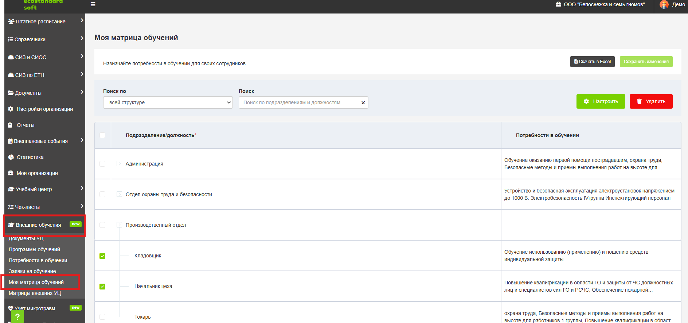Click the new badge next to Внешние обучения
688x323 pixels.
(75, 224)
